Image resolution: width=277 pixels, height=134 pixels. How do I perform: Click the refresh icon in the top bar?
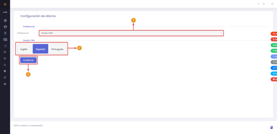[x=263, y=4]
